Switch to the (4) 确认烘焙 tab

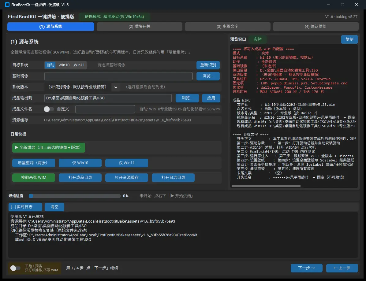pyautogui.click(x=316, y=27)
